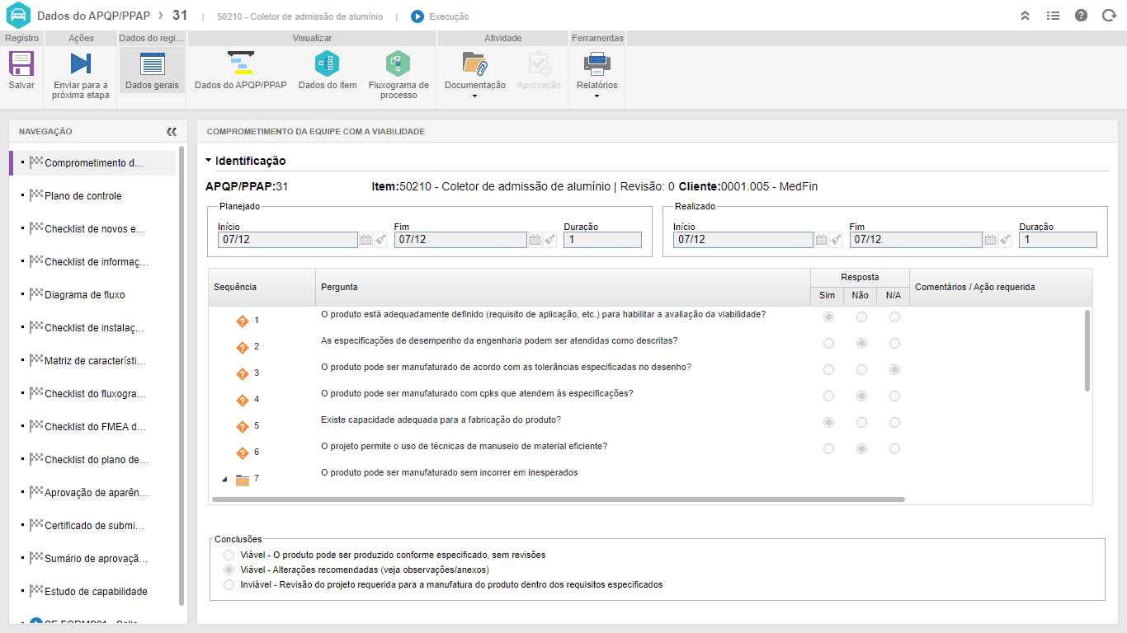Click the Dados do APQP/PPAP breadcrumb title

pyautogui.click(x=93, y=16)
